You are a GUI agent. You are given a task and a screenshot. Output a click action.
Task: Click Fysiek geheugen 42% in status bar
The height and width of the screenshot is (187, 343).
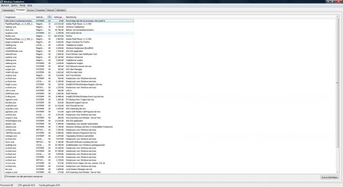(49, 185)
